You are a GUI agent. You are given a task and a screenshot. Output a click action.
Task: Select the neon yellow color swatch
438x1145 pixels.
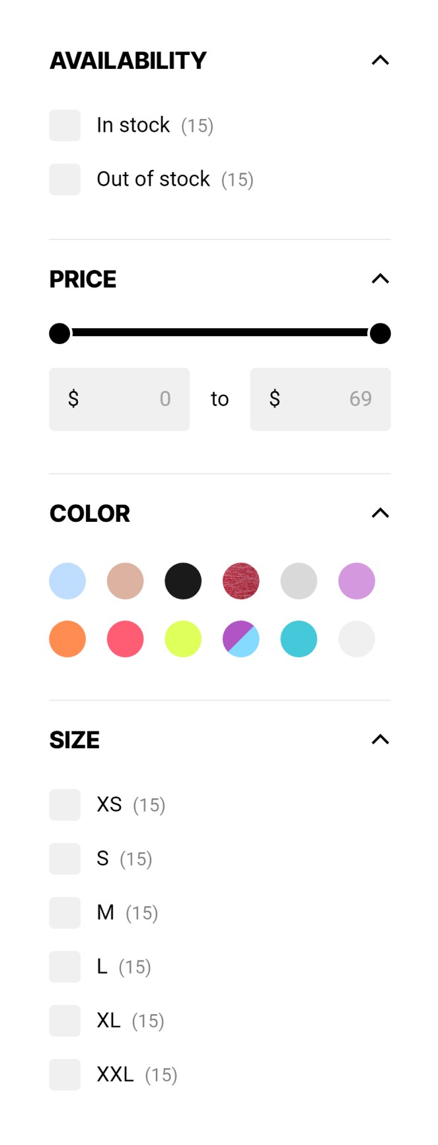point(183,639)
